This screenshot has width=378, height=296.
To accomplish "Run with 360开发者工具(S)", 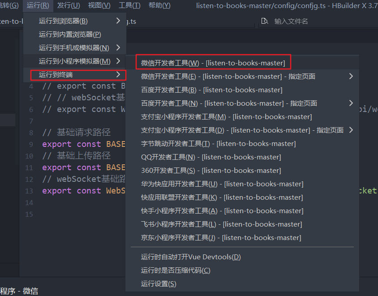I will [242, 171].
